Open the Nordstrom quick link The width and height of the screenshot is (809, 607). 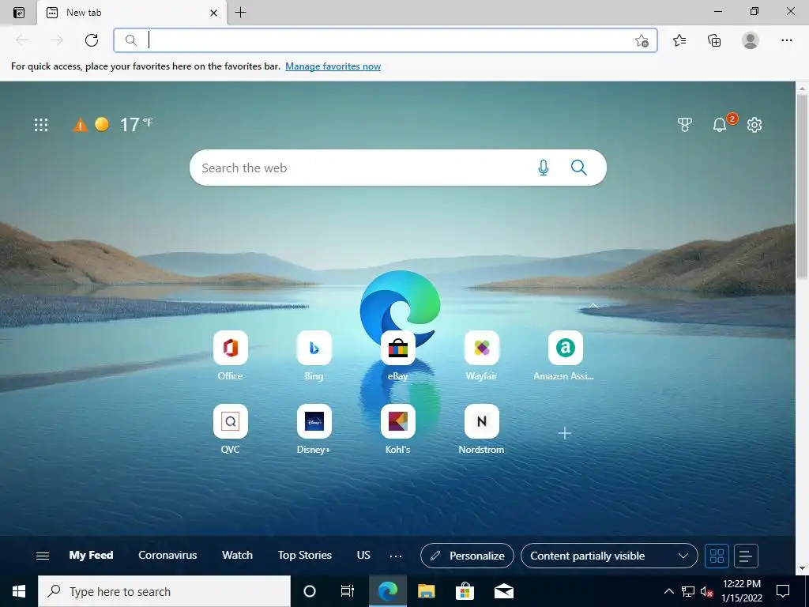click(481, 429)
